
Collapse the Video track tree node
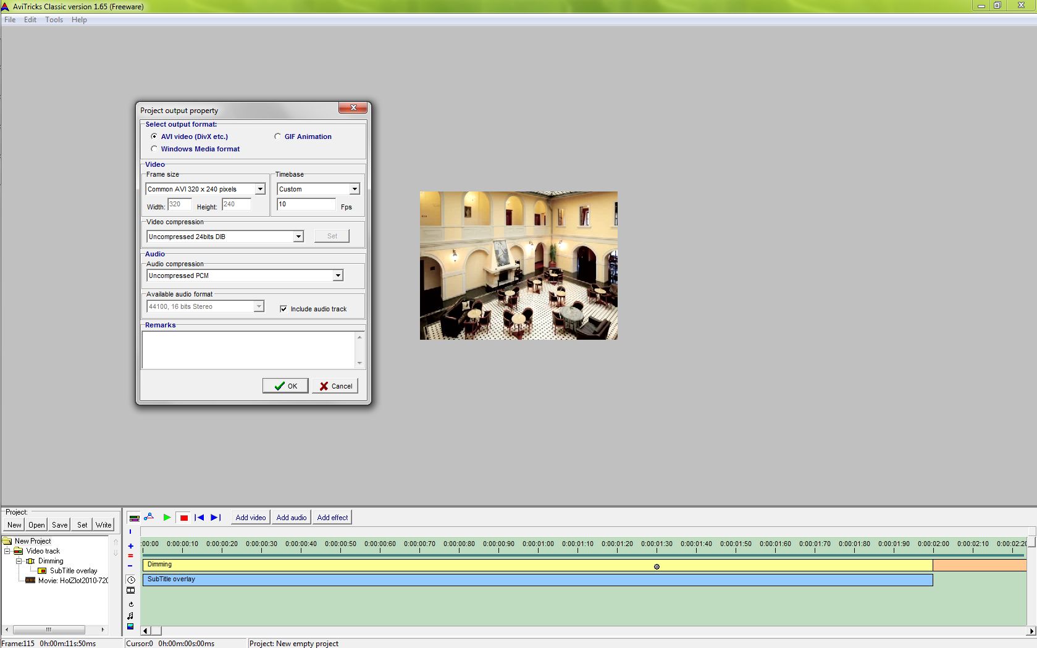coord(7,551)
